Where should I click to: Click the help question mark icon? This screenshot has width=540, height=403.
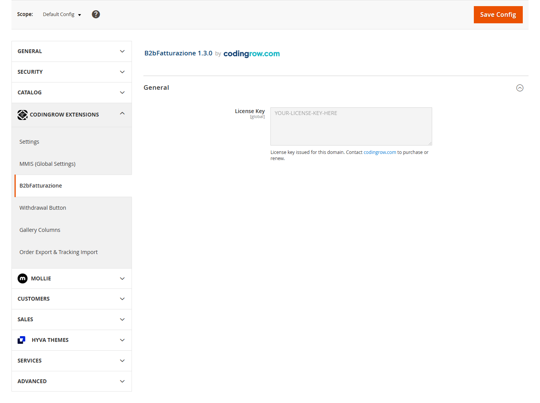coord(96,14)
